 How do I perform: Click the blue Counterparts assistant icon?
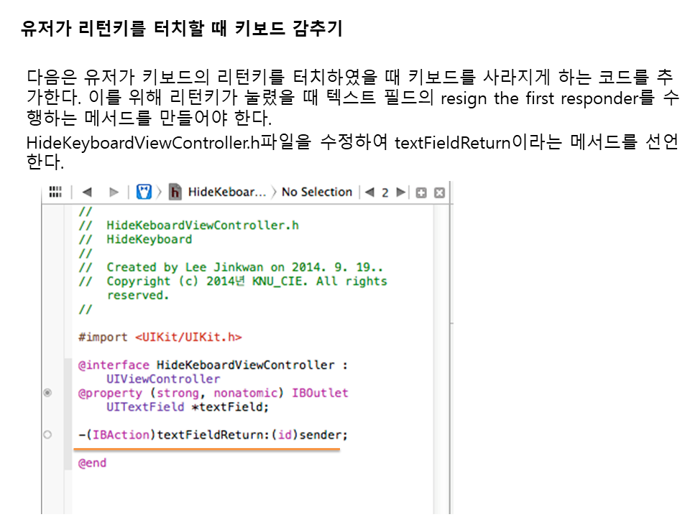point(144,192)
